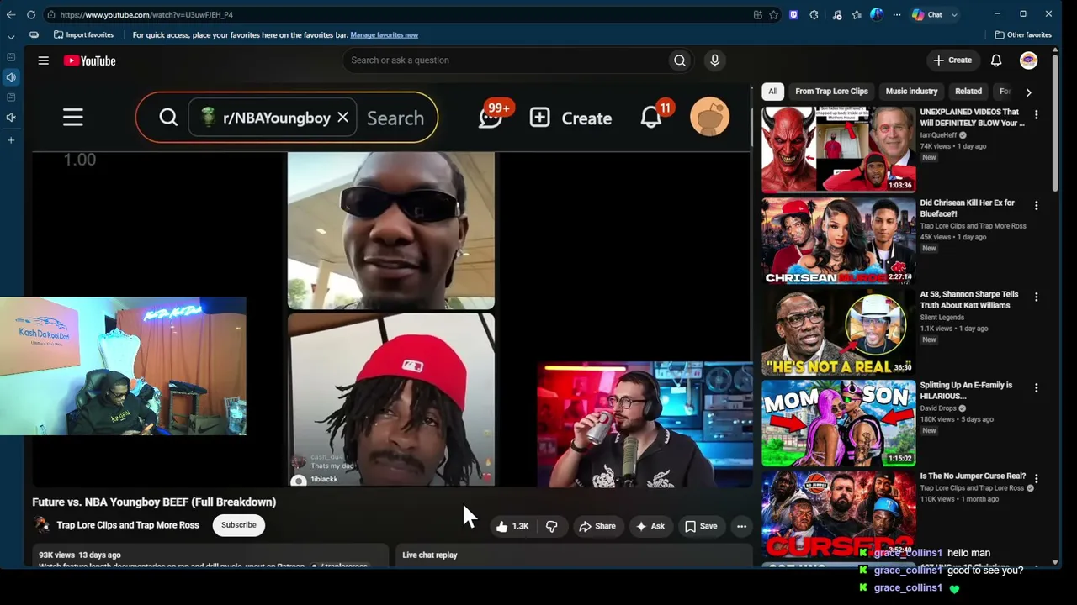Add this page to favorites with star

773,14
